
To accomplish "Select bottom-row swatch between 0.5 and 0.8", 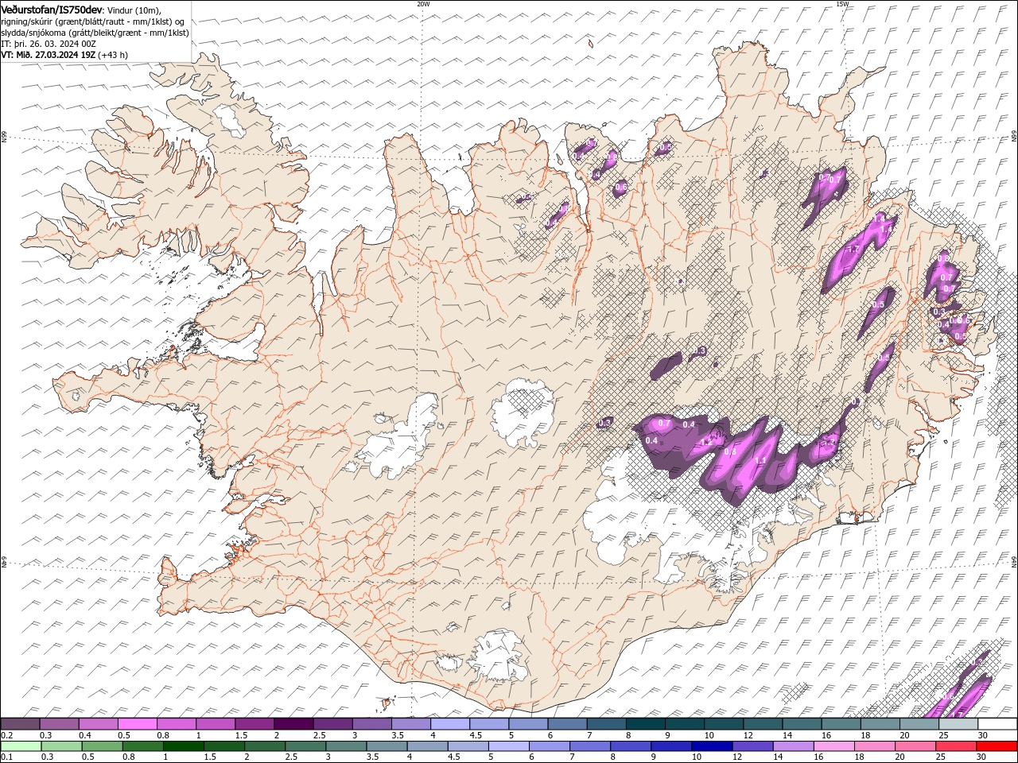I will coord(102,746).
